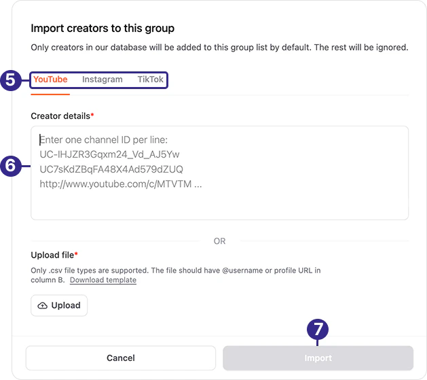Click the 'Creator details' label
This screenshot has height=380, width=427.
pyautogui.click(x=60, y=116)
